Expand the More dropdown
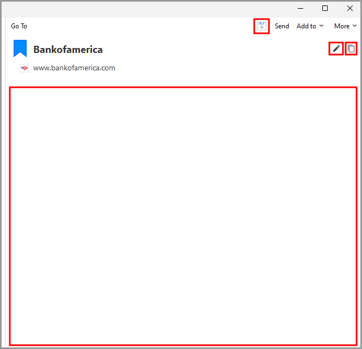Screen dimensions: 362x349 pyautogui.click(x=345, y=26)
